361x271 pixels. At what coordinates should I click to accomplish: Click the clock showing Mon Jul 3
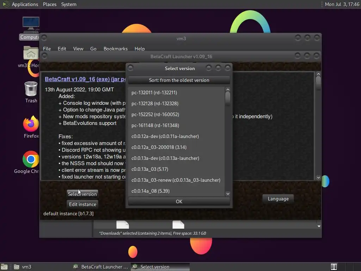click(342, 4)
